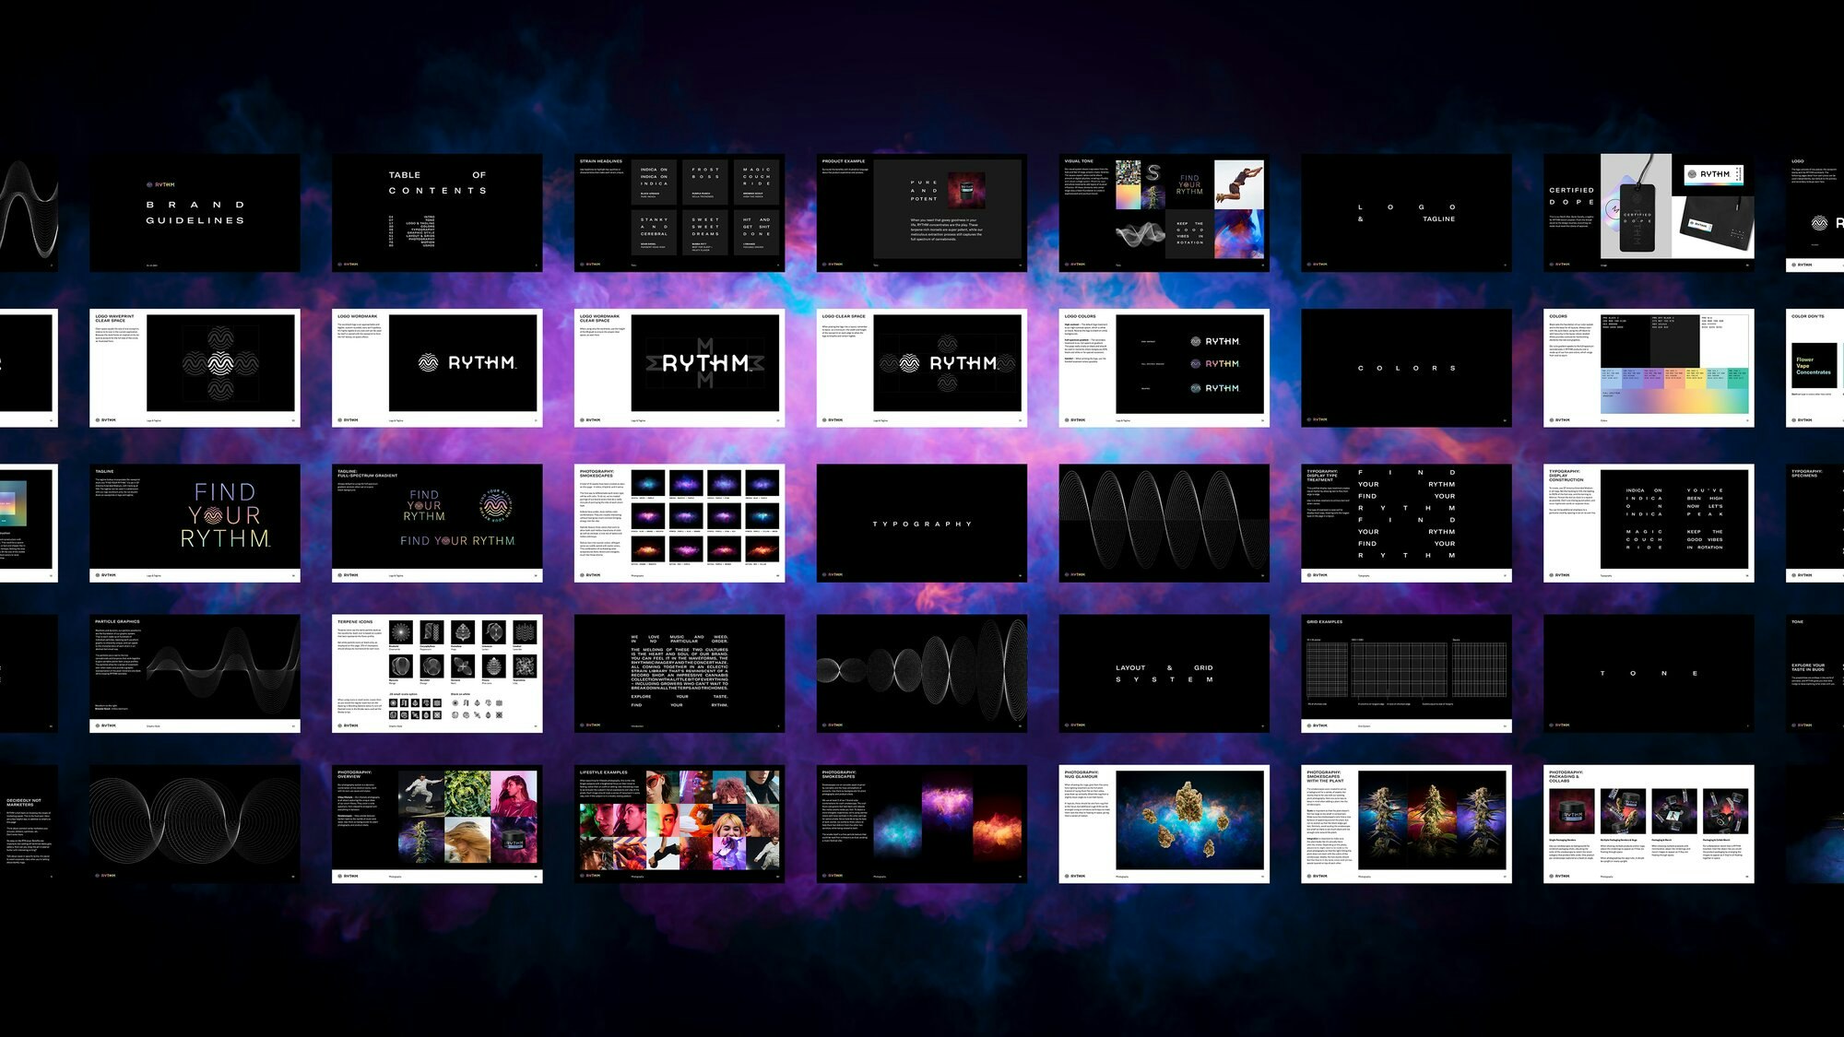
Task: Click the wave icon on Logo Waveprint slide
Action: [220, 363]
